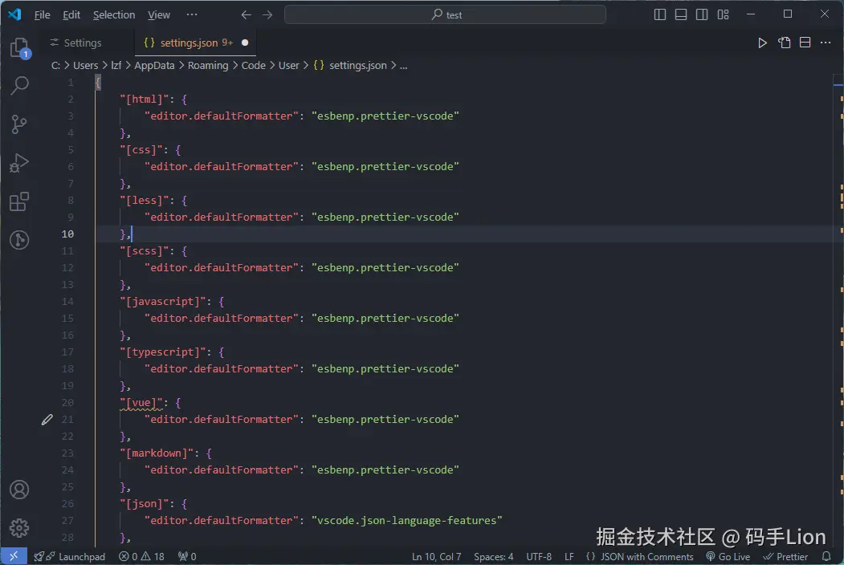Open the Extensions view
This screenshot has height=565, width=844.
tap(19, 201)
